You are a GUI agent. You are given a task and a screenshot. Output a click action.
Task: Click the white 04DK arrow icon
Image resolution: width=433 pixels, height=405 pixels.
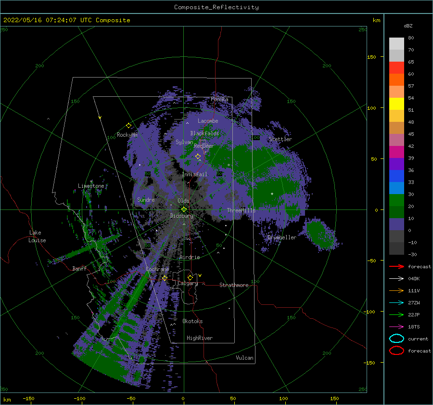coord(396,278)
